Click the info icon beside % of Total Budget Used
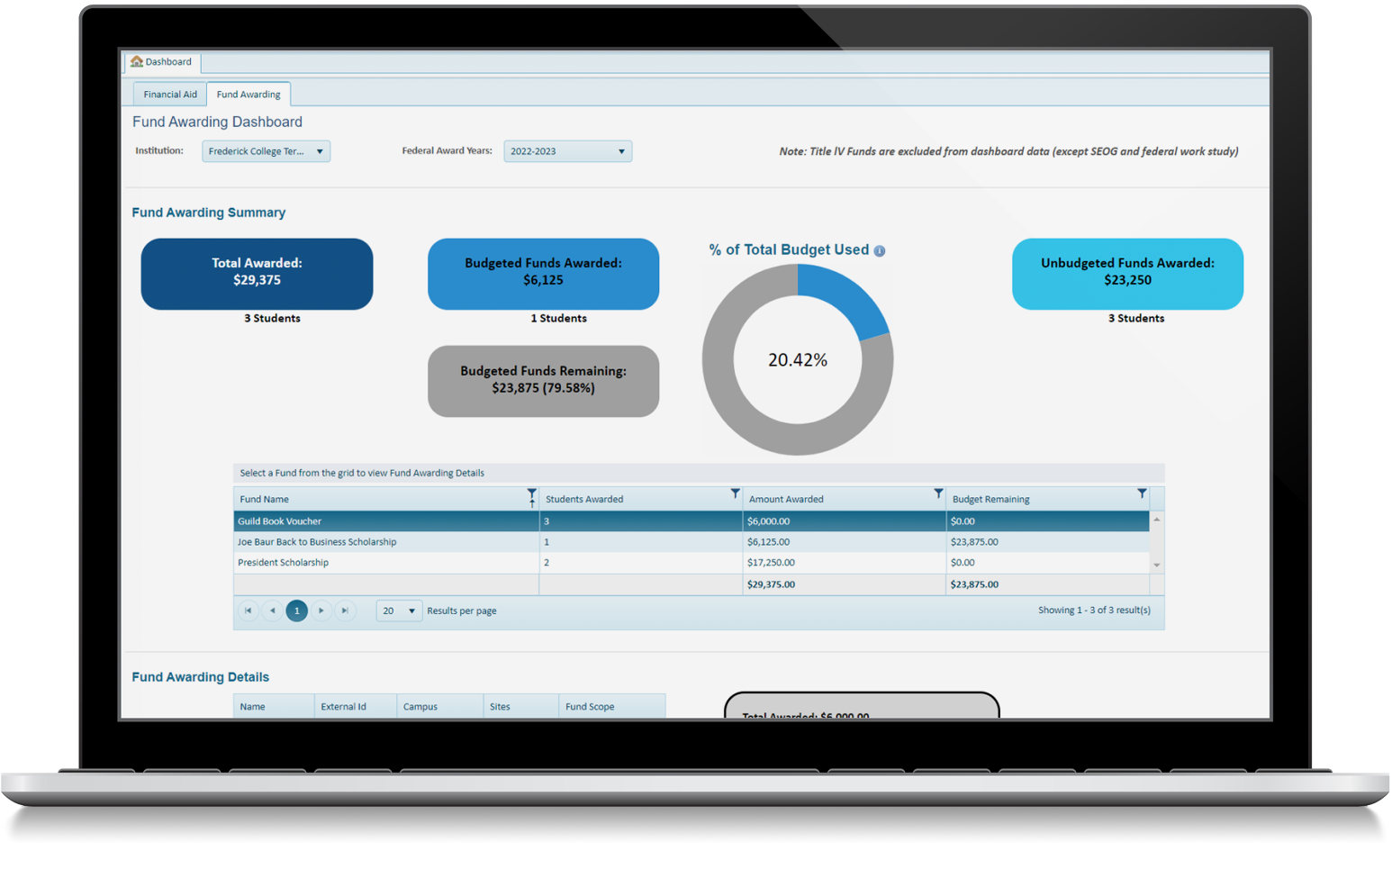The height and width of the screenshot is (869, 1392). [x=880, y=250]
